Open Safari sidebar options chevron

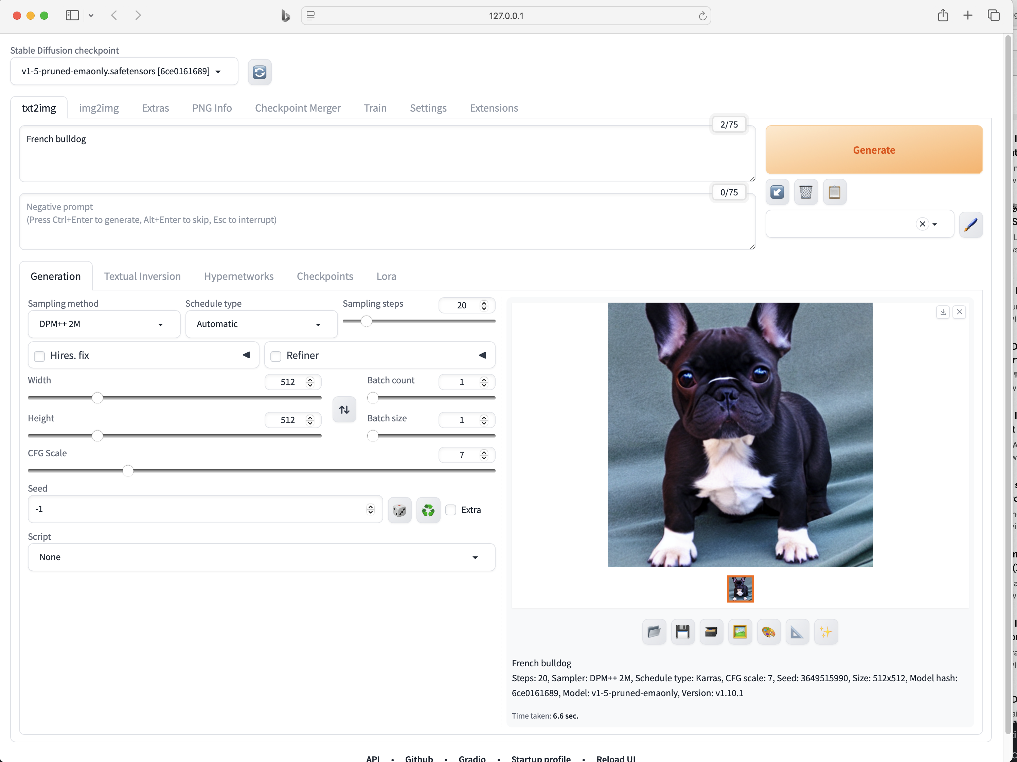[91, 16]
